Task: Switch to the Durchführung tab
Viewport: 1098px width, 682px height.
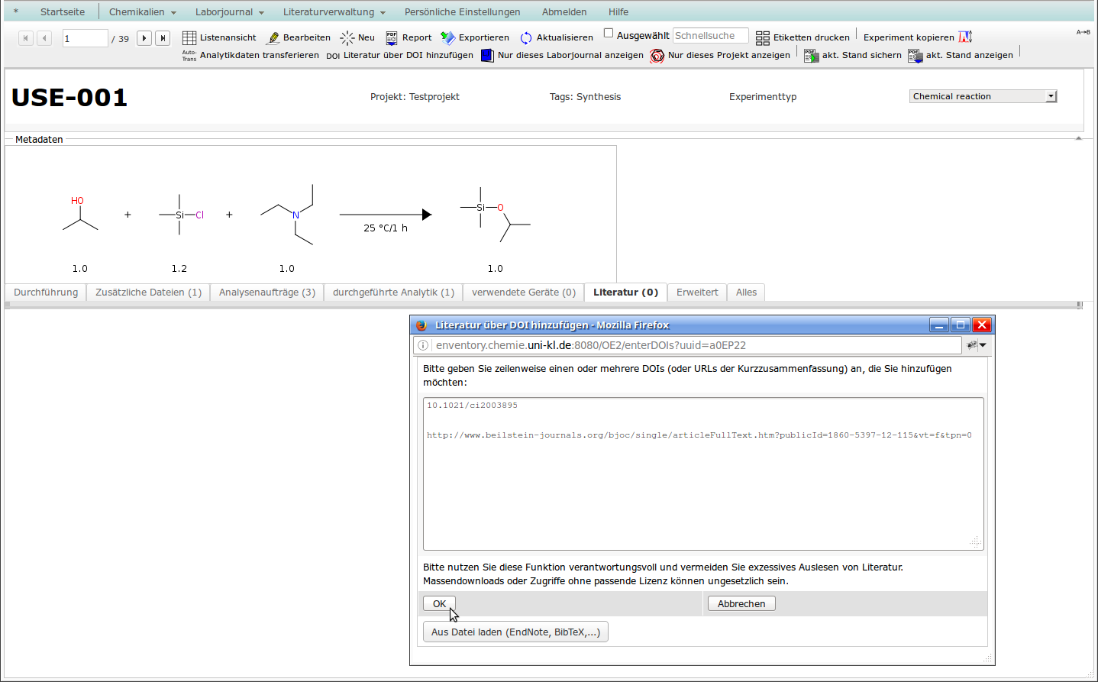Action: pos(46,293)
